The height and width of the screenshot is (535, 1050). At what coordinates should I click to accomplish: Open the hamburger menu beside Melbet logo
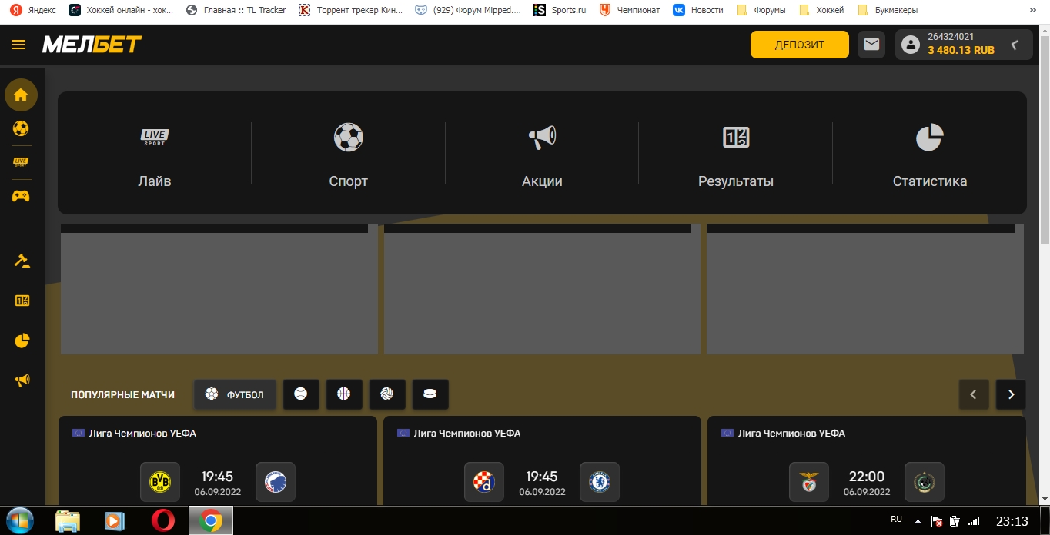(x=18, y=45)
